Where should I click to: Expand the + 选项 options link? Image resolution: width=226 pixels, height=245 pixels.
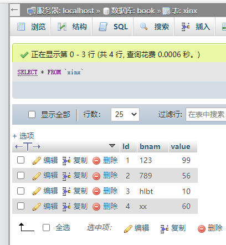[x=23, y=136]
